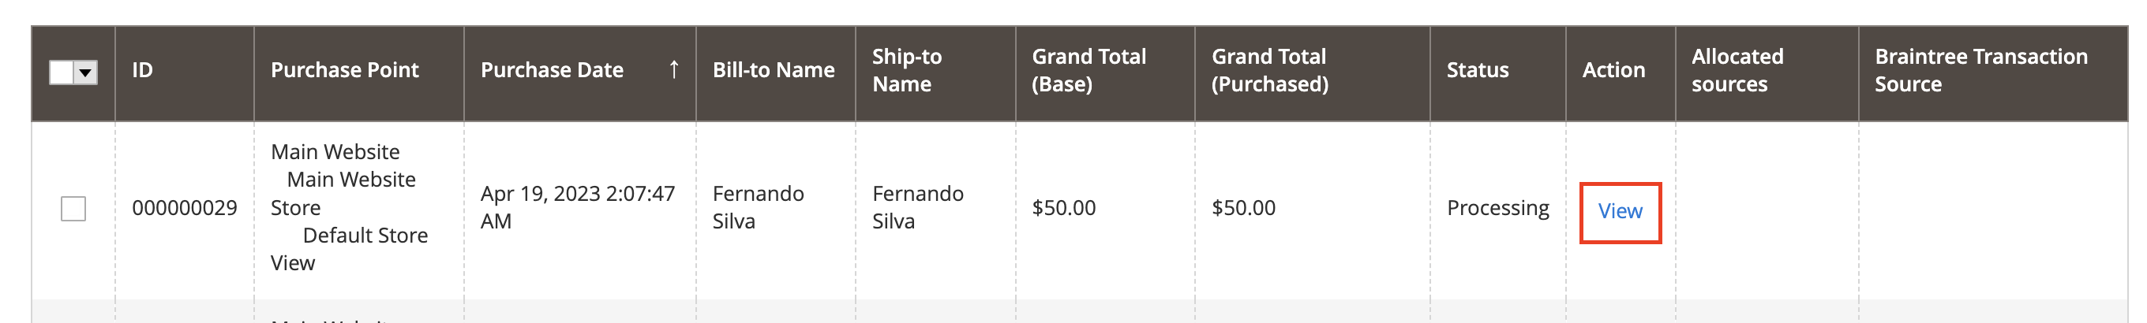Click the Apr 19, 2023 purchase date cell
Screen dimensions: 2147x323
(x=577, y=207)
